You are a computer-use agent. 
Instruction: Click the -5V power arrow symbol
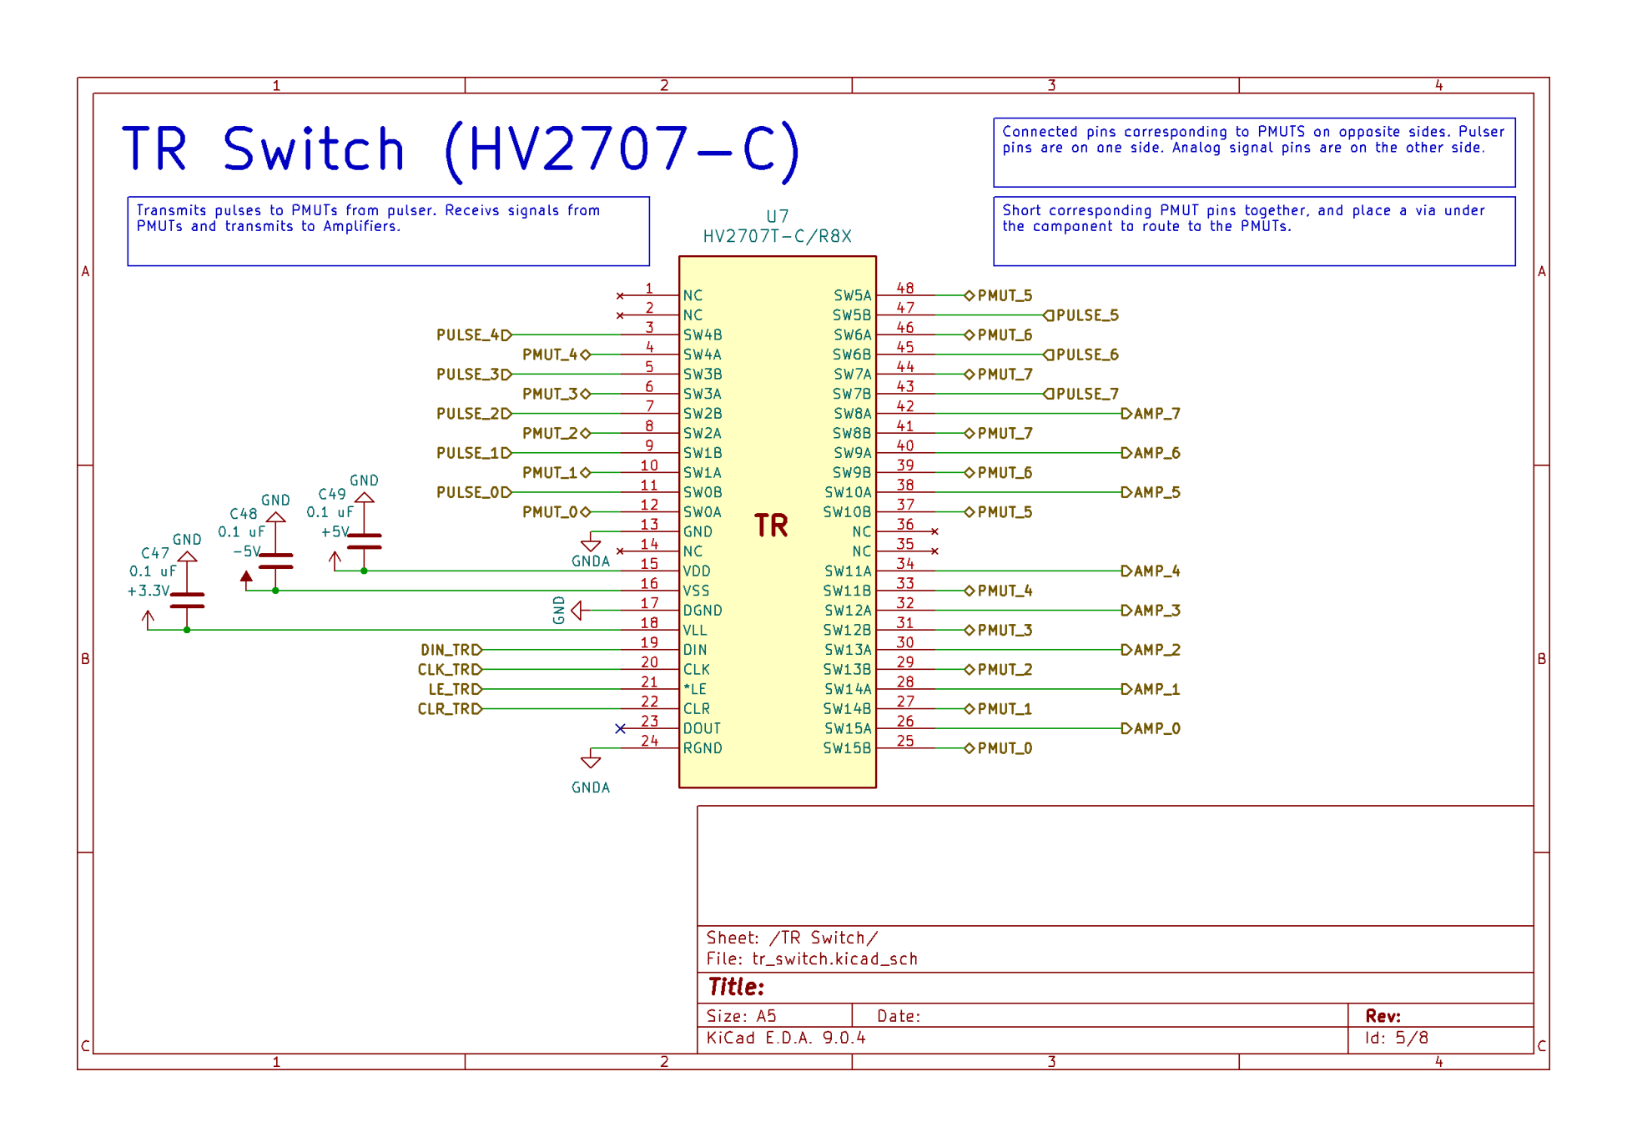click(246, 580)
